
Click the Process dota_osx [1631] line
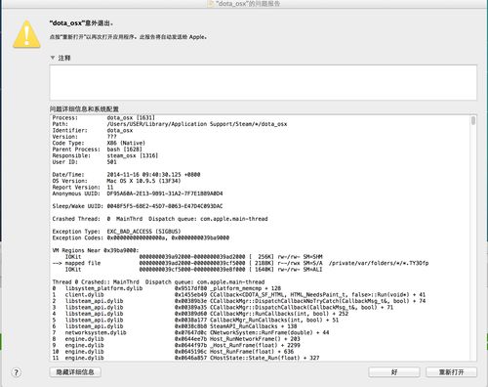(x=103, y=117)
